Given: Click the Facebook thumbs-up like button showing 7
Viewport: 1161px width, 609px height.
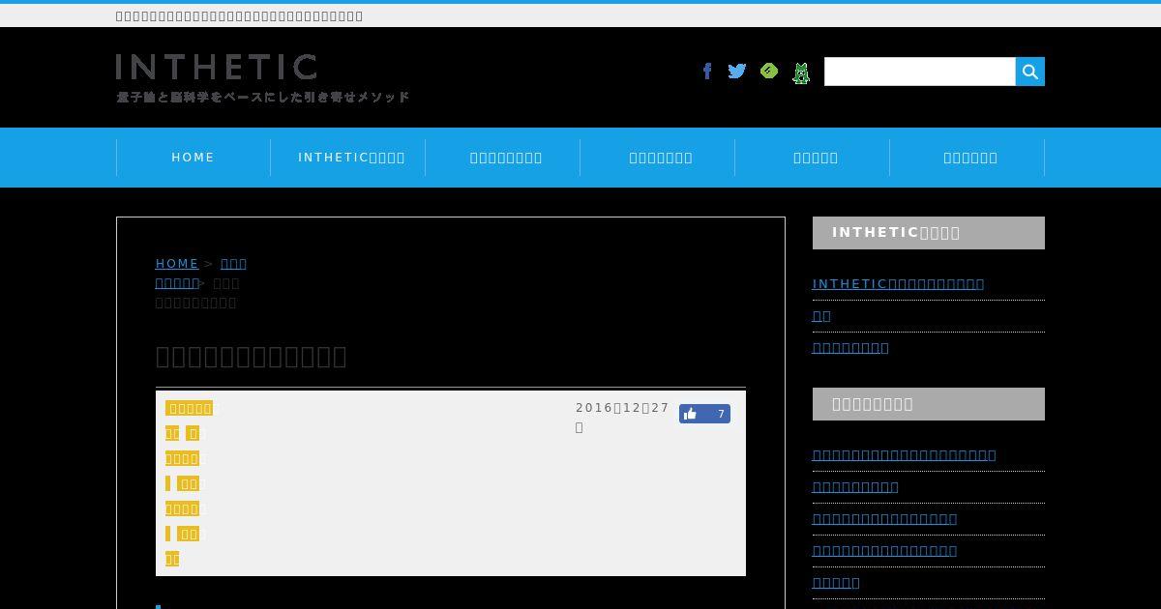Looking at the screenshot, I should (x=704, y=414).
